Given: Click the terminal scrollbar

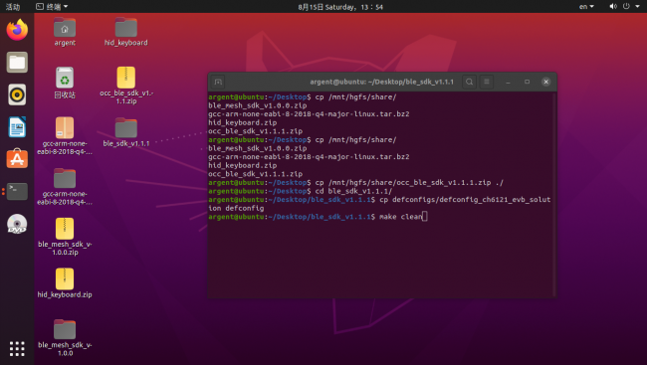Looking at the screenshot, I should 554,194.
